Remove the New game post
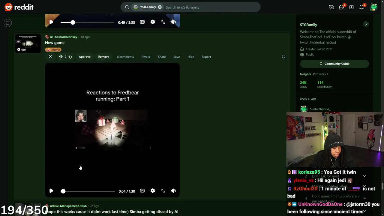 pyautogui.click(x=103, y=57)
